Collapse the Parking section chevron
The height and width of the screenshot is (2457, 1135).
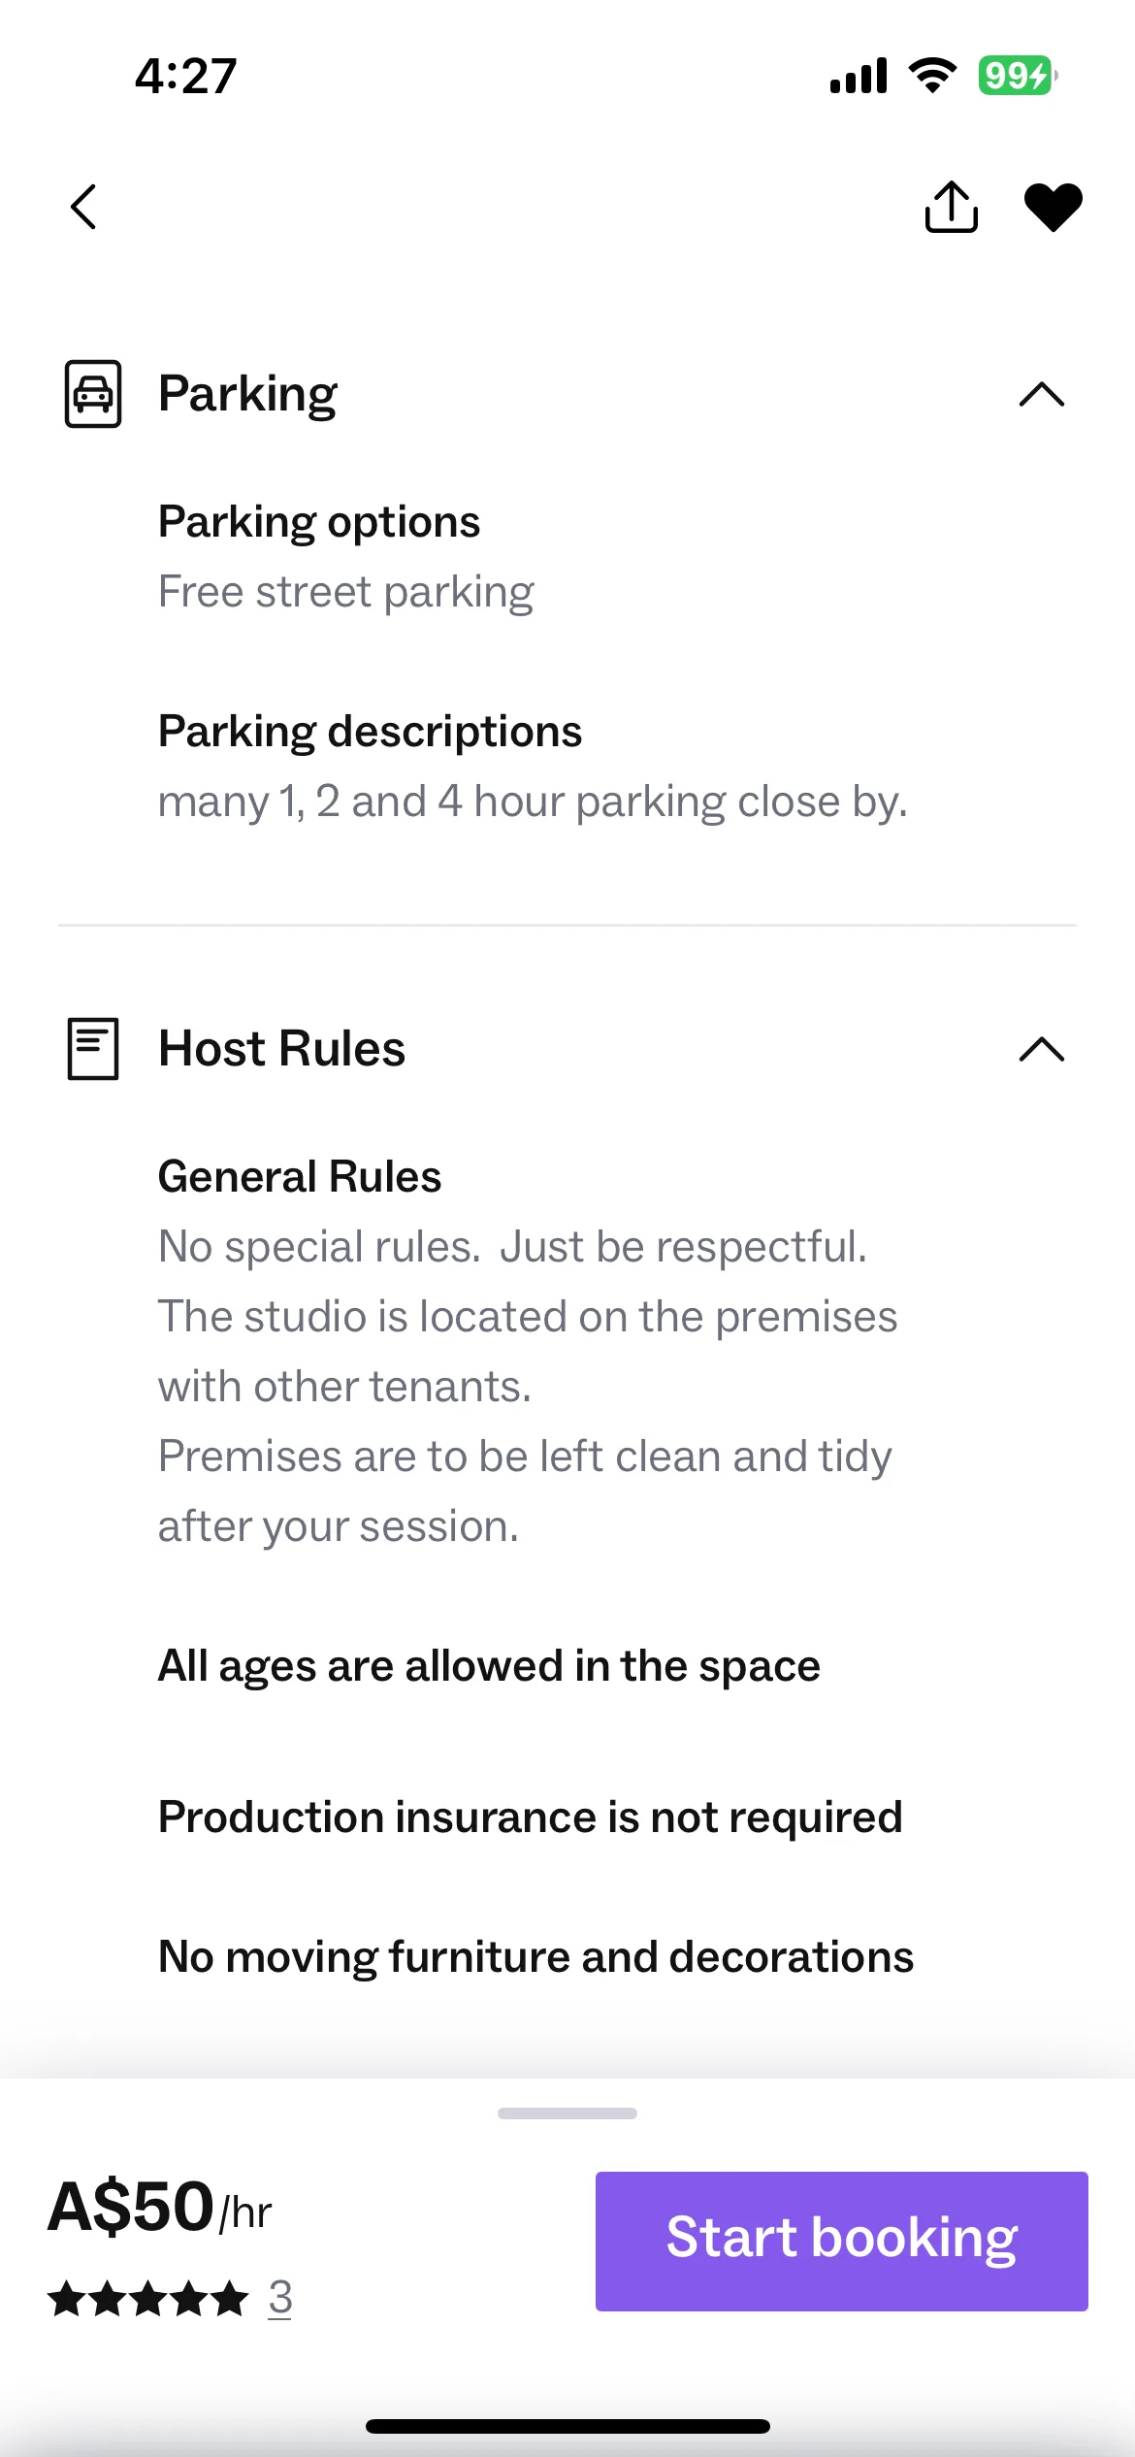(x=1042, y=394)
